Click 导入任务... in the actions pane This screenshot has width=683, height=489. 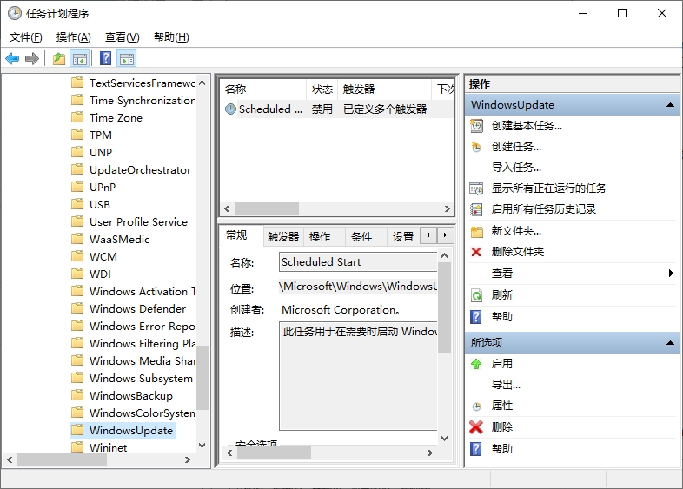click(516, 168)
